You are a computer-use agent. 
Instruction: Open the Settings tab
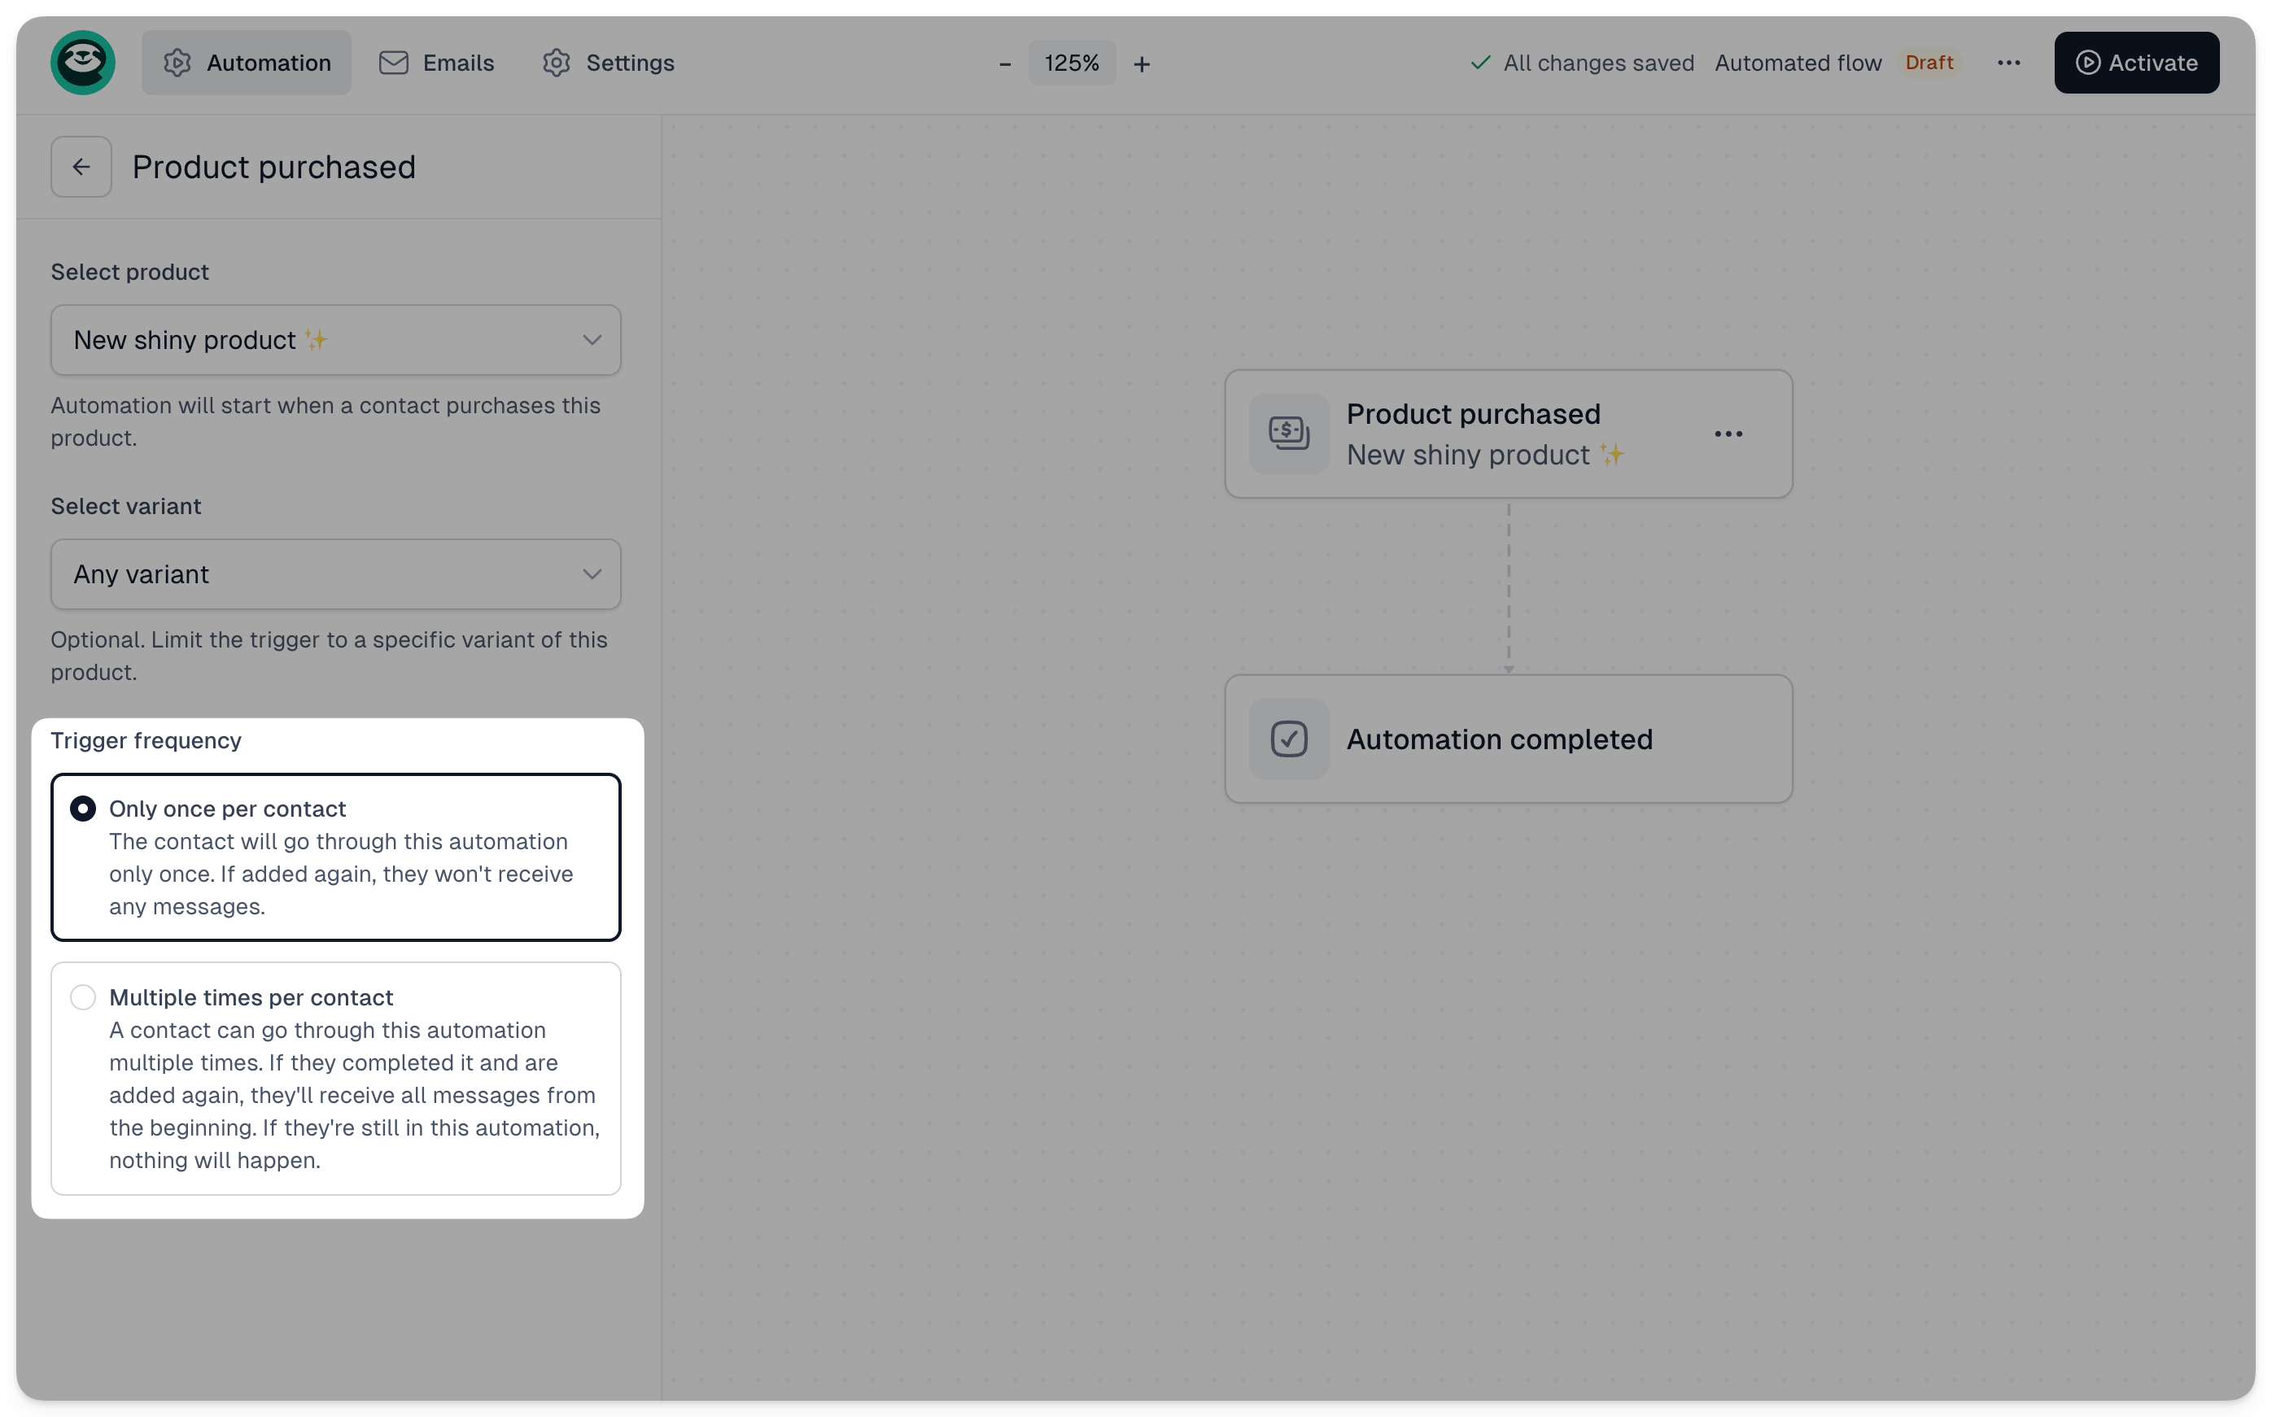609,63
